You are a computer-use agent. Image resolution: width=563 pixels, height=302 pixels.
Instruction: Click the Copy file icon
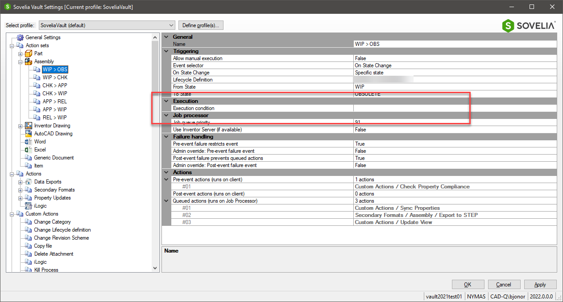pyautogui.click(x=29, y=246)
